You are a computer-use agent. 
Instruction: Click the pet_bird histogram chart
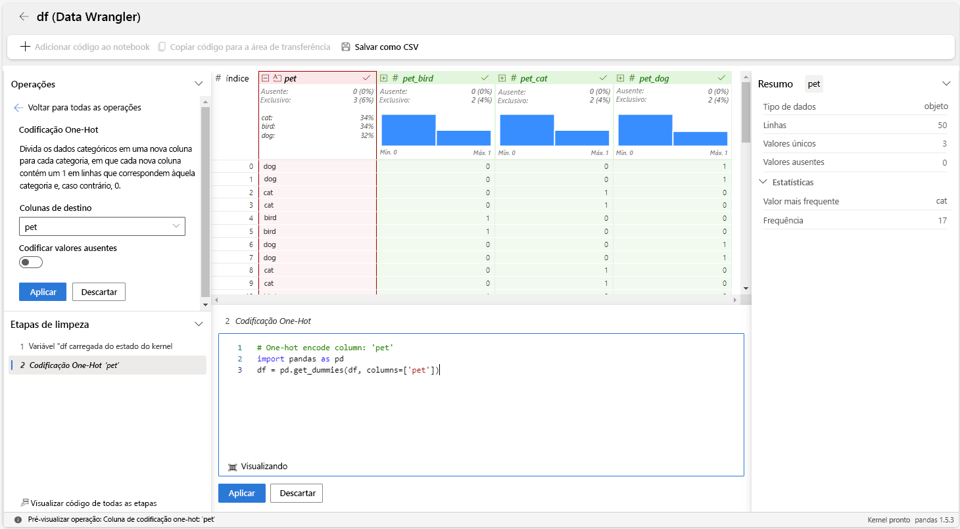tap(436, 129)
